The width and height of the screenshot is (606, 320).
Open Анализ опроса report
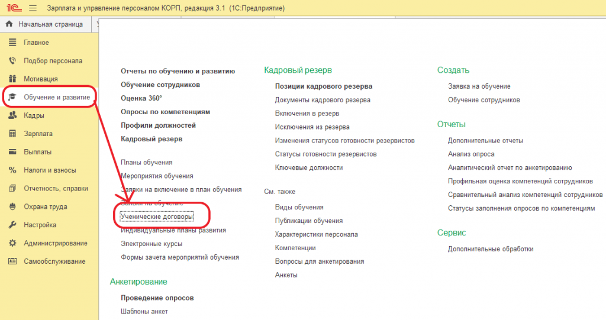tap(471, 154)
